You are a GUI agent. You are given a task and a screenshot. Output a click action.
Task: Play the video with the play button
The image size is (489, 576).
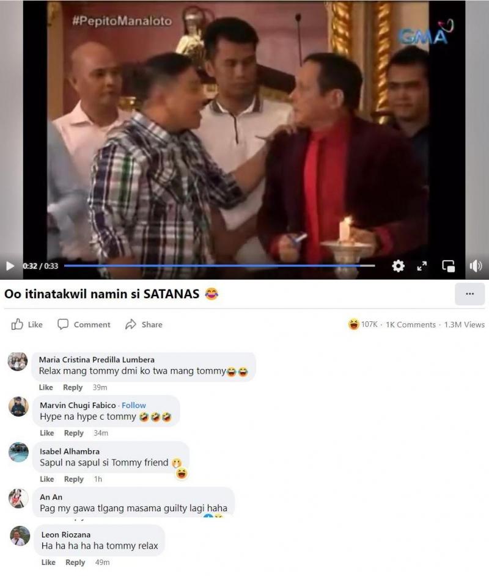point(10,266)
